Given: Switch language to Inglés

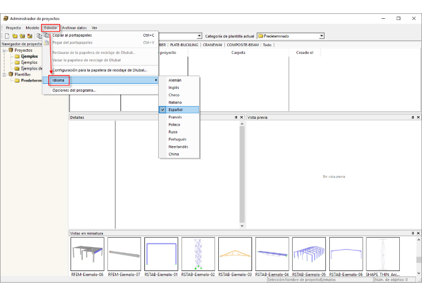Looking at the screenshot, I should click(179, 88).
